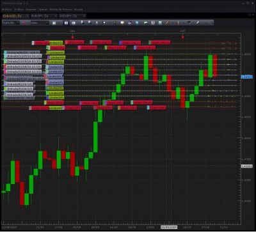
Task: Click the yellow note comment toolbar icon
Action: pyautogui.click(x=122, y=23)
